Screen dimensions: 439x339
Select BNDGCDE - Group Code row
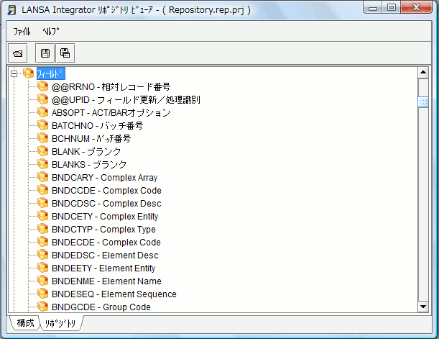[x=101, y=307]
